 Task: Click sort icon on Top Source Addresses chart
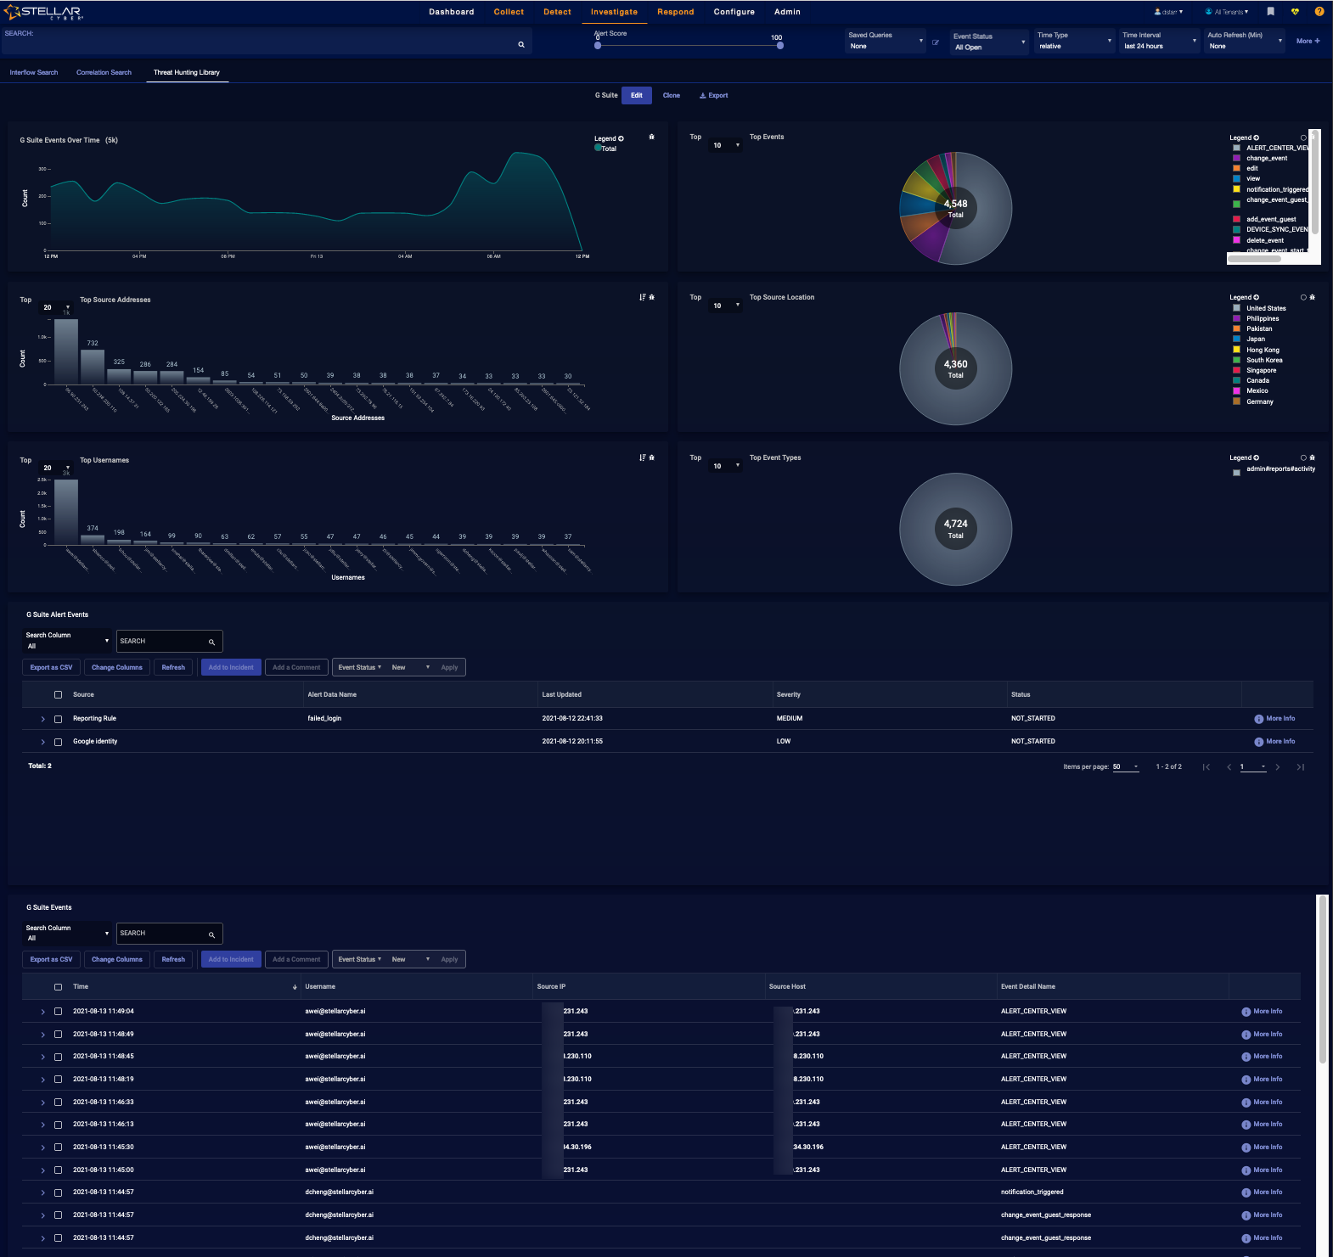tap(642, 297)
